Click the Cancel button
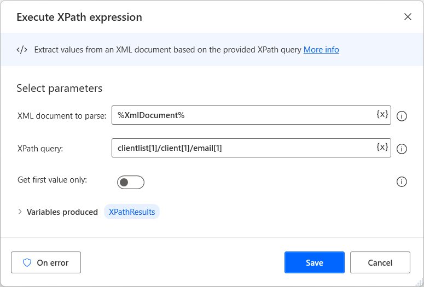This screenshot has width=424, height=287. tap(380, 262)
